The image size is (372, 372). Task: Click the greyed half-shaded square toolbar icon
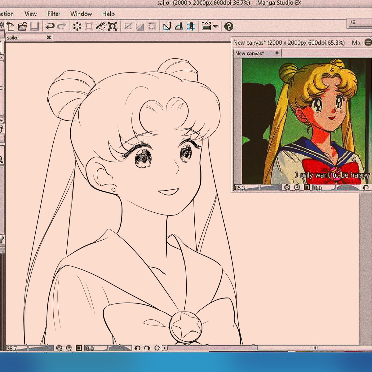tap(139, 26)
